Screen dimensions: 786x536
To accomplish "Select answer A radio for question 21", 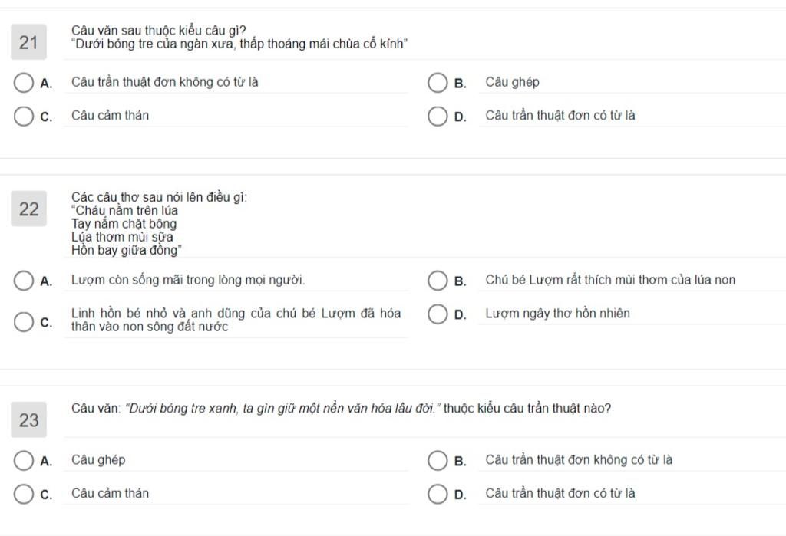I will tap(23, 83).
